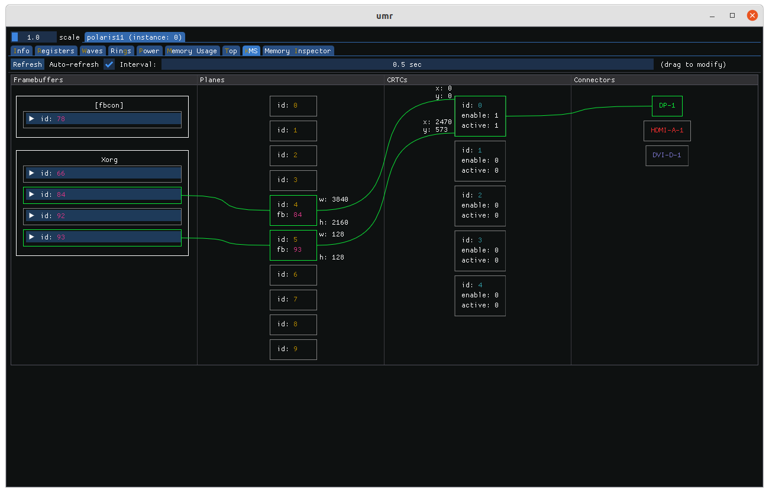Image resolution: width=769 pixels, height=493 pixels.
Task: Click the Refresh button
Action: pos(28,64)
